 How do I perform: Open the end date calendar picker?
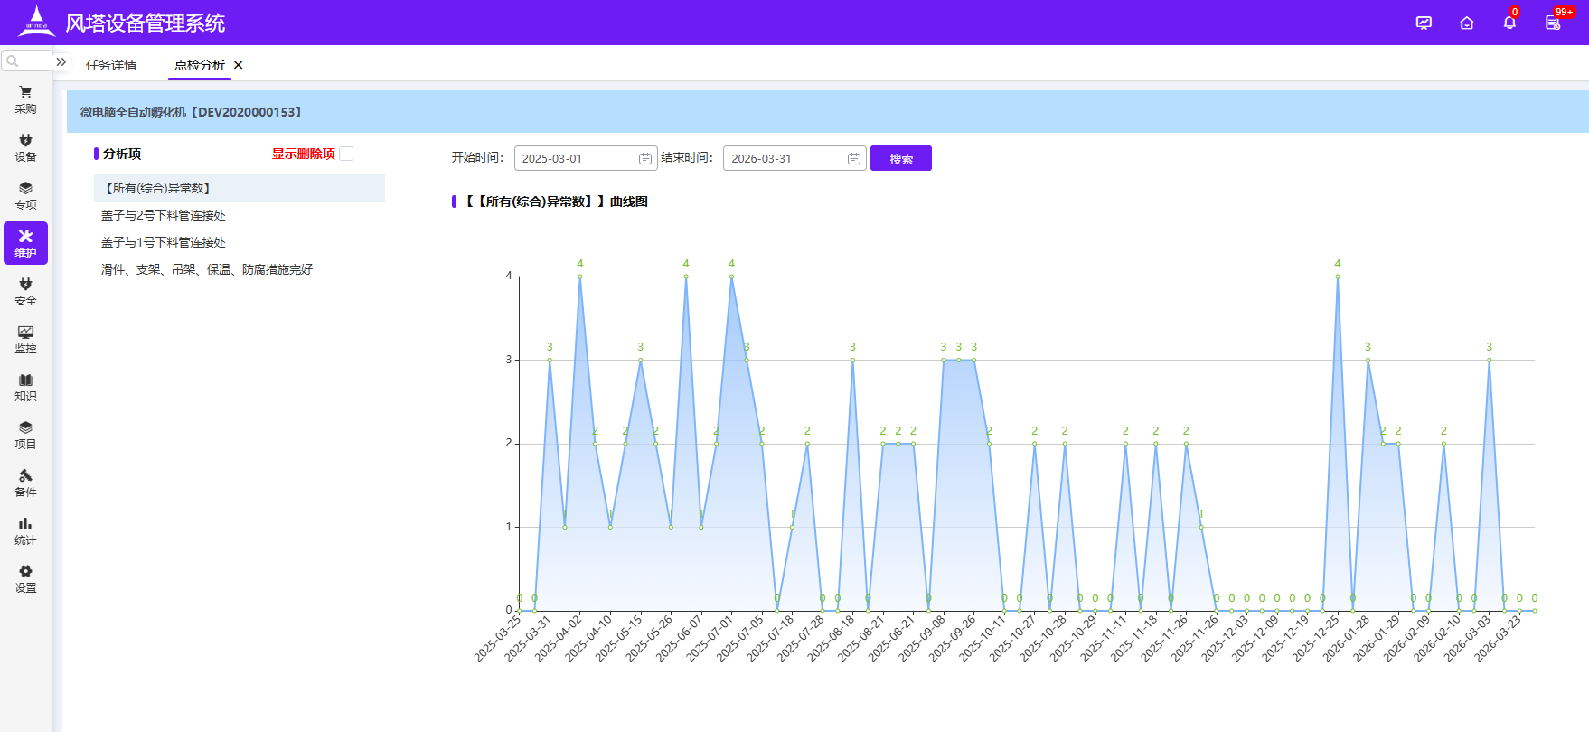(854, 159)
